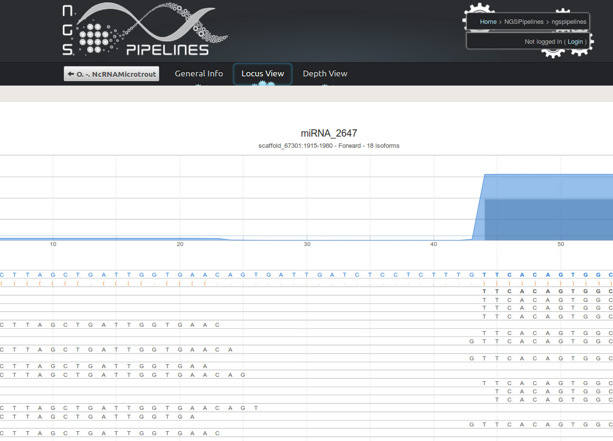Click axis position label 30
The width and height of the screenshot is (613, 441).
click(x=307, y=244)
